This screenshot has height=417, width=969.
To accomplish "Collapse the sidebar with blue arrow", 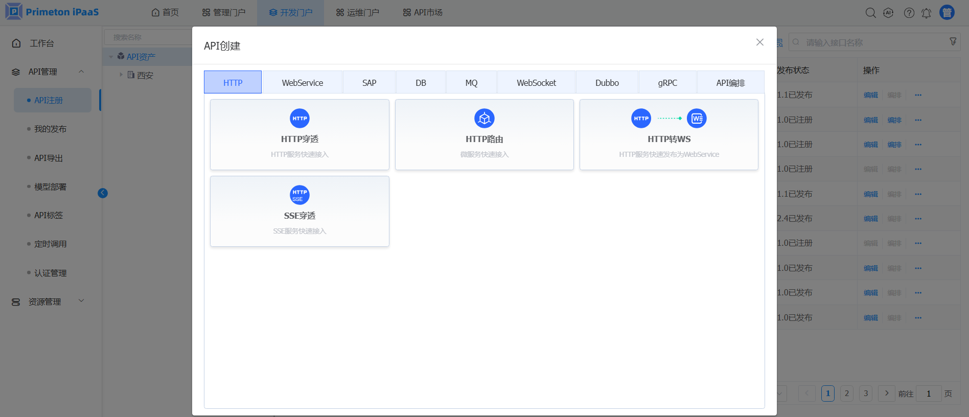I will tap(103, 193).
